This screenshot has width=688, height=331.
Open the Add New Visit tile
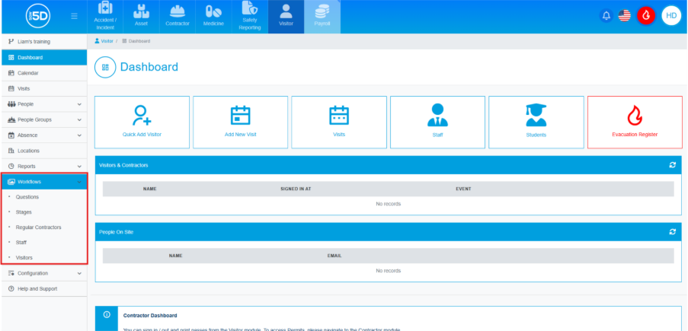[240, 122]
